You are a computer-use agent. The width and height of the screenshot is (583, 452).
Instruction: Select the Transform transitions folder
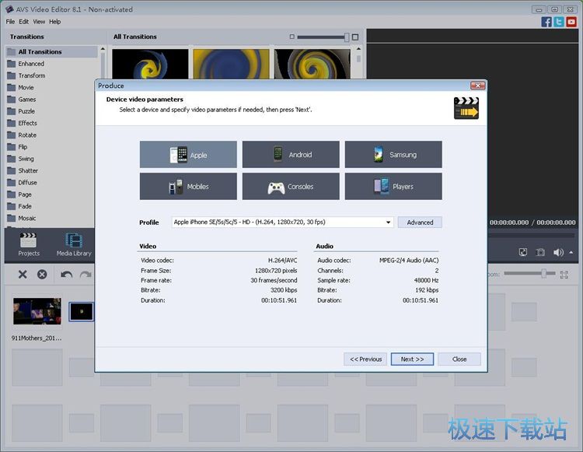32,75
